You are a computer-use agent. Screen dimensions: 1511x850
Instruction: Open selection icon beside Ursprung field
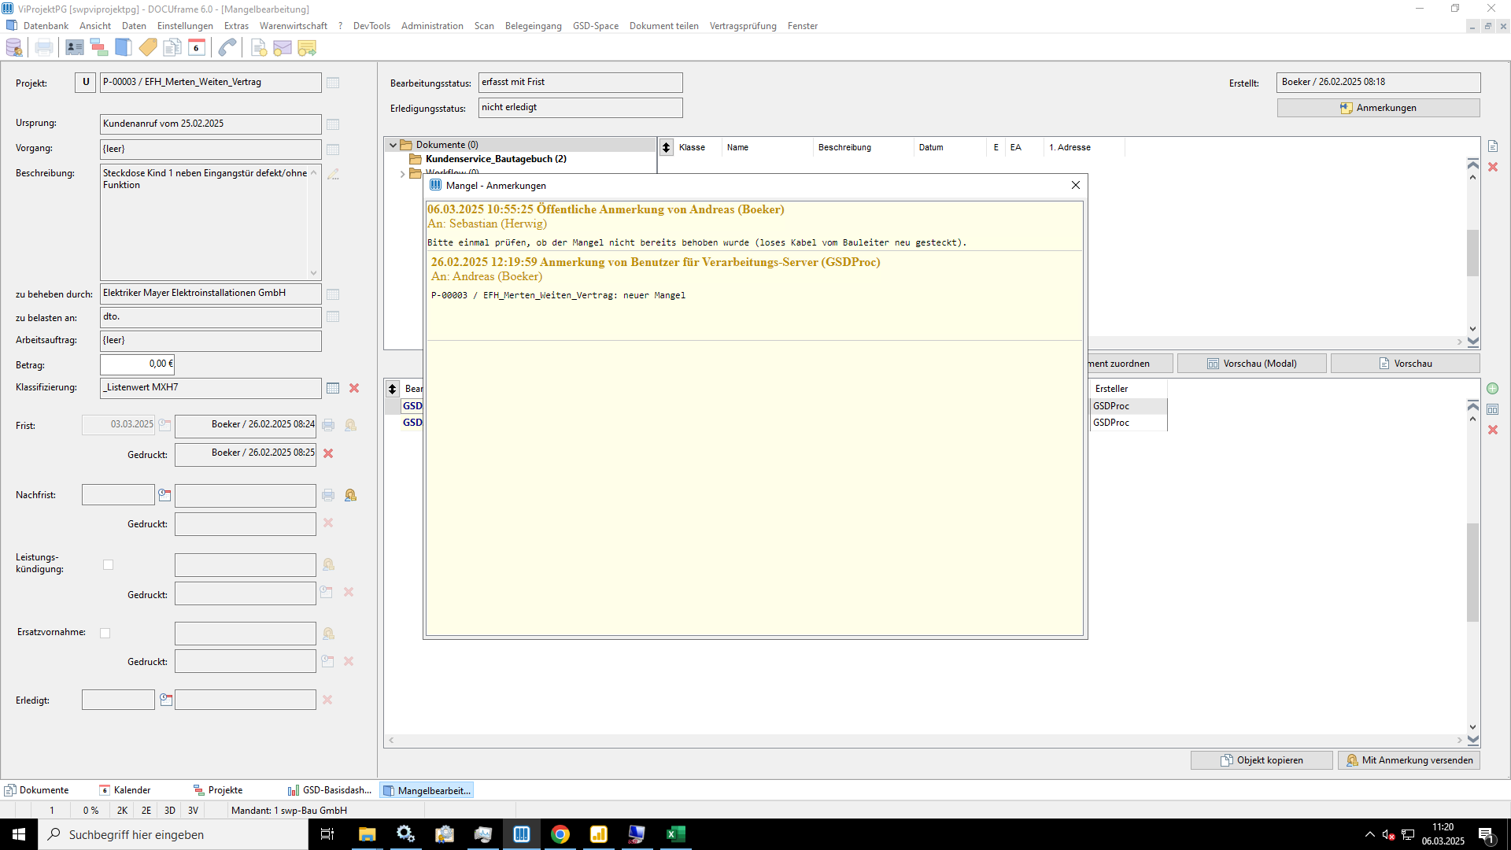point(333,124)
